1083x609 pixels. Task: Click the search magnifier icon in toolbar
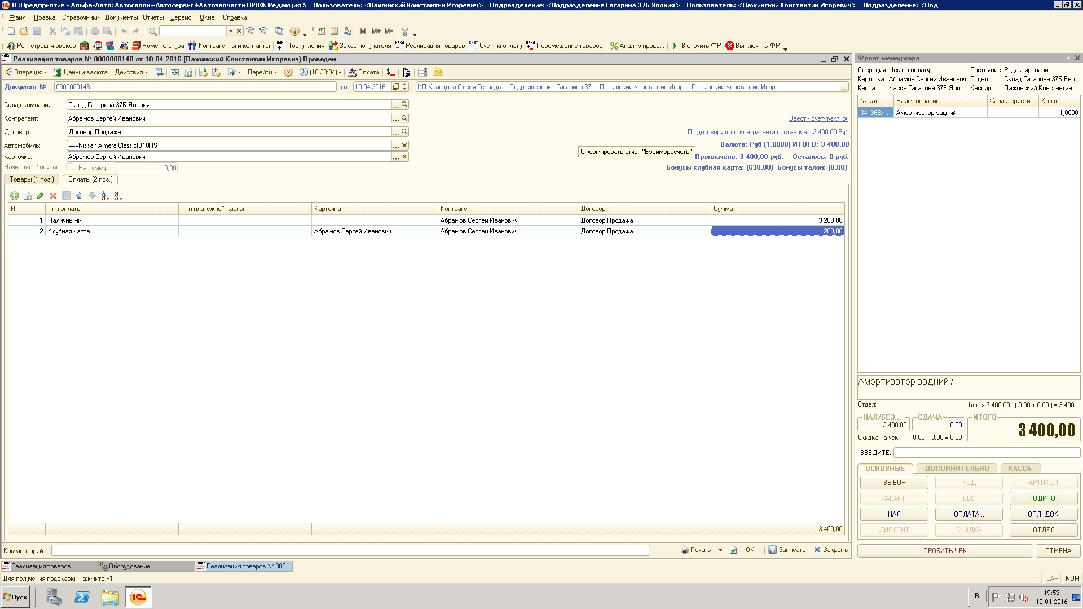click(152, 31)
